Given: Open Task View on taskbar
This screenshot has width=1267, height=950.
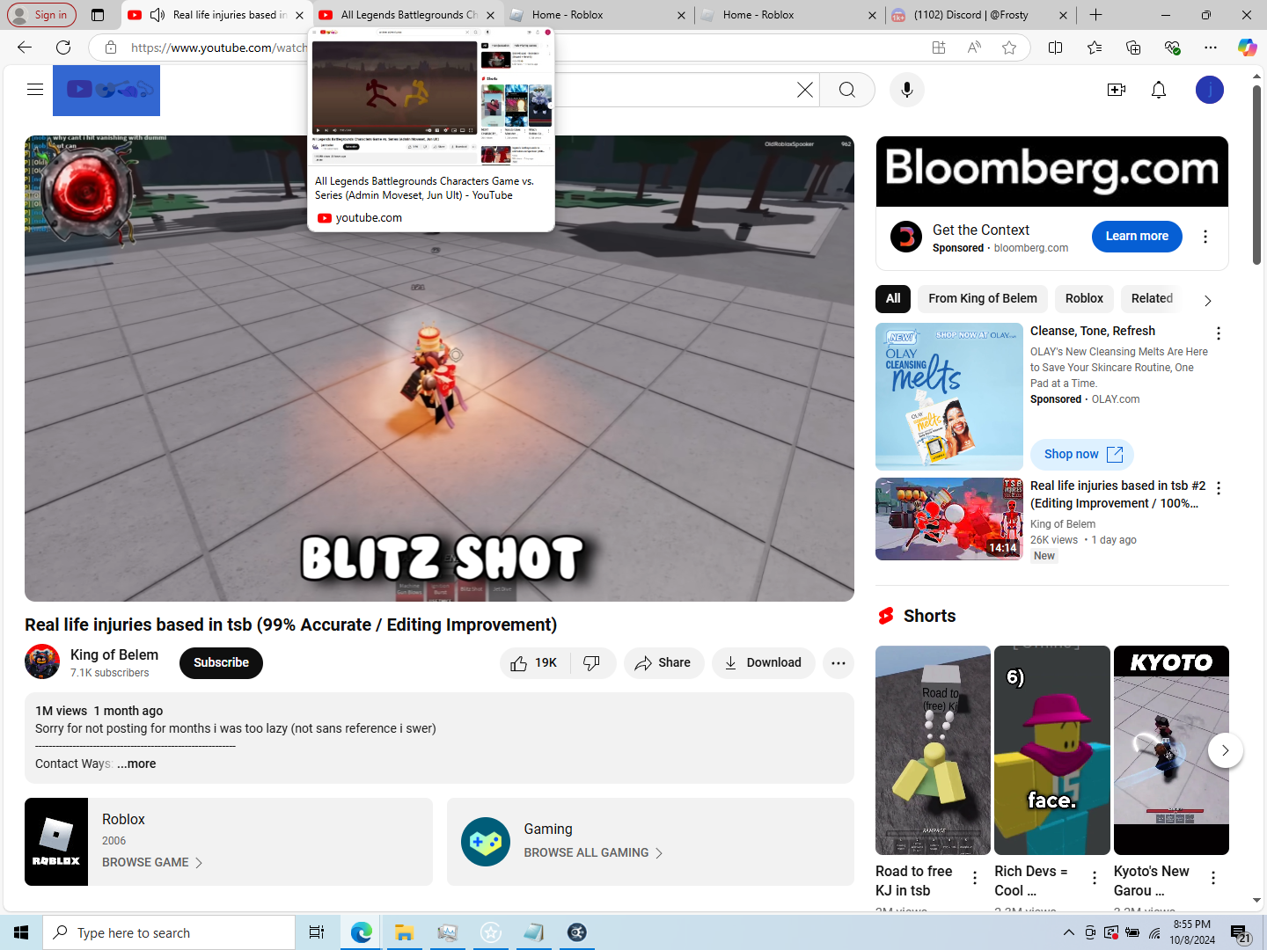Looking at the screenshot, I should (317, 932).
